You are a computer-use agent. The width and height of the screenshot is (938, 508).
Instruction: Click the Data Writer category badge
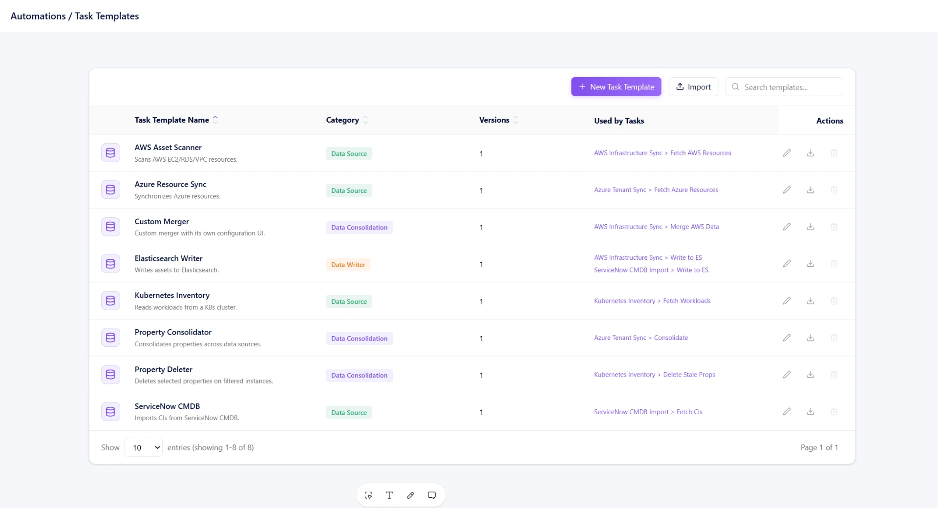[x=348, y=265]
